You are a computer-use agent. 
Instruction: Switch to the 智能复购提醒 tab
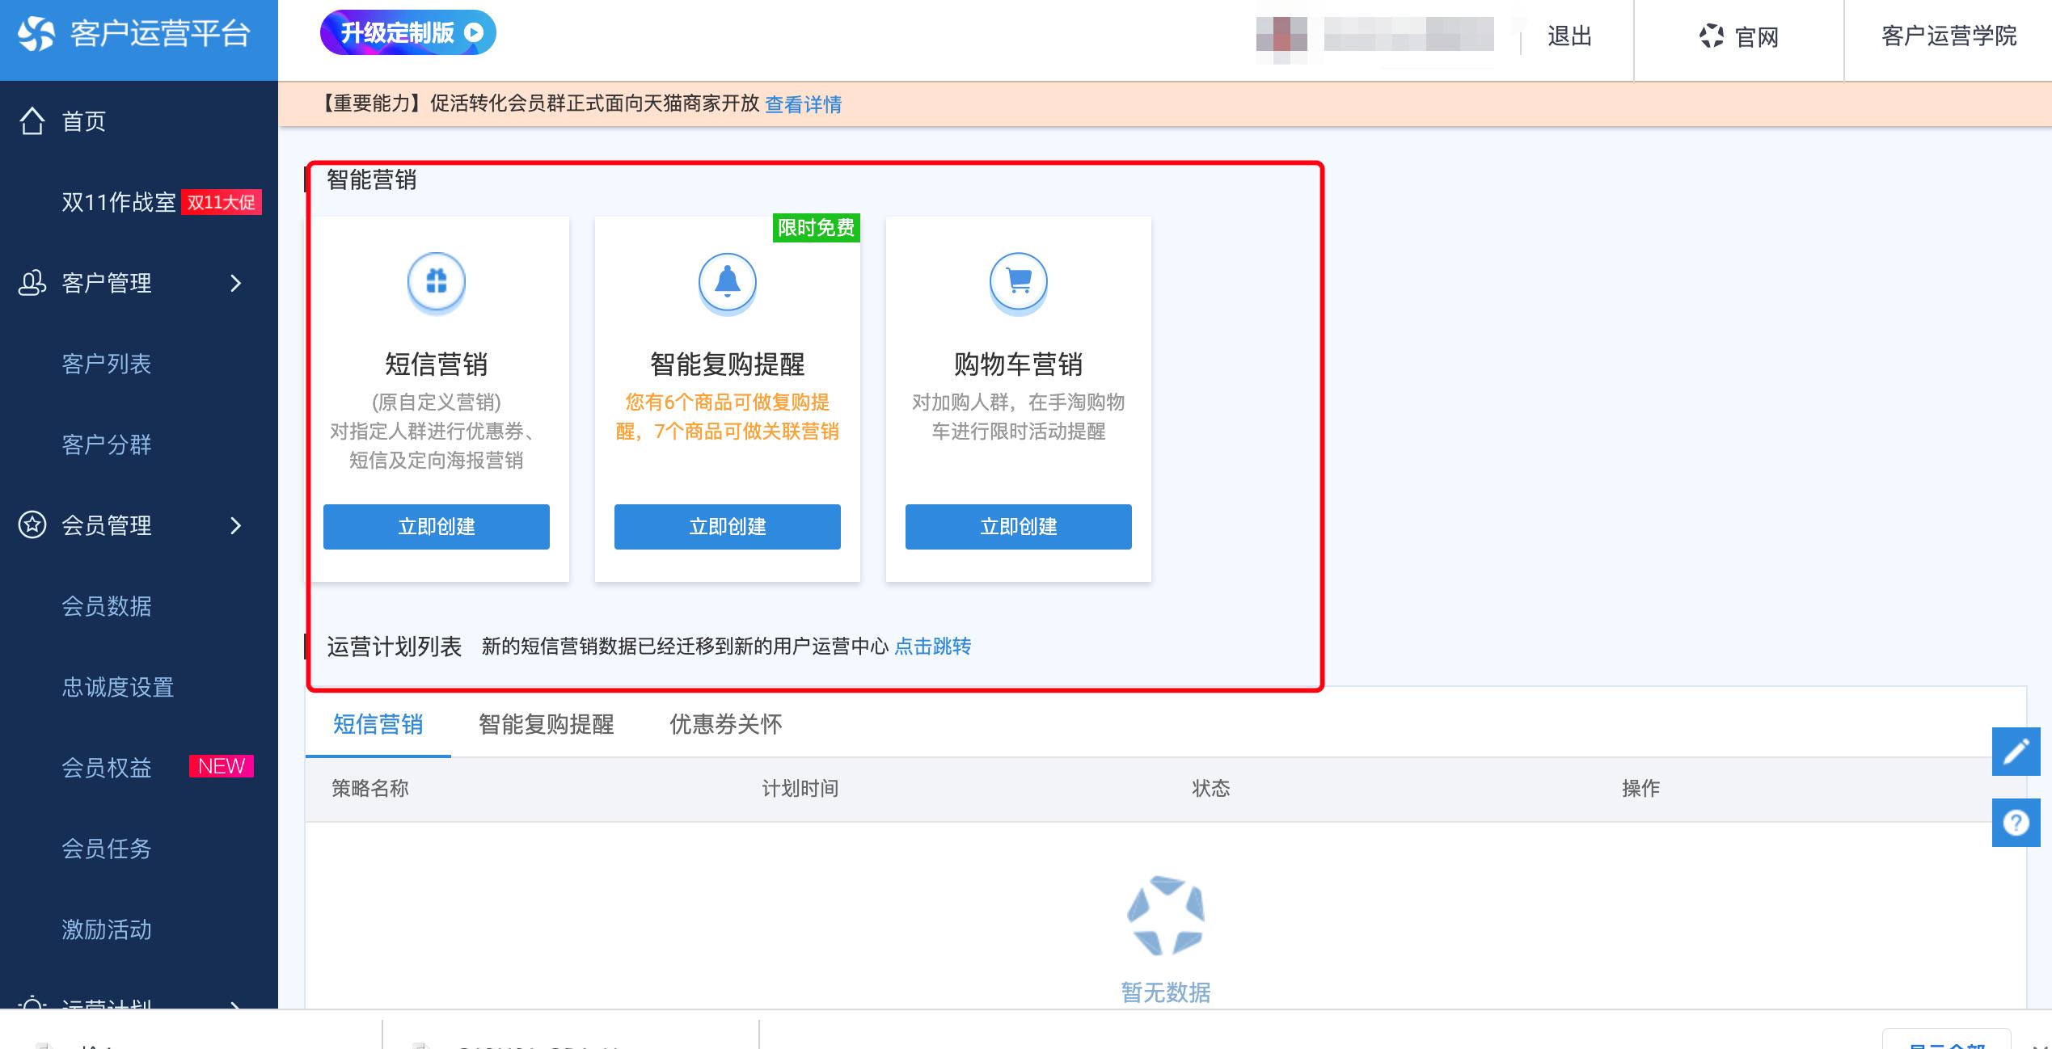coord(547,725)
